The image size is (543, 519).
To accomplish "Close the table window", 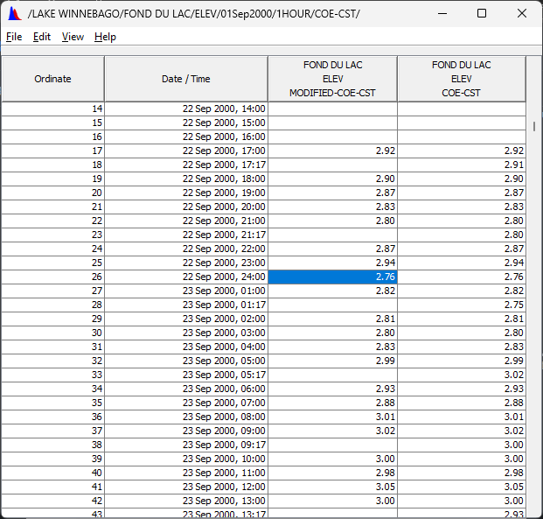I will [x=522, y=13].
